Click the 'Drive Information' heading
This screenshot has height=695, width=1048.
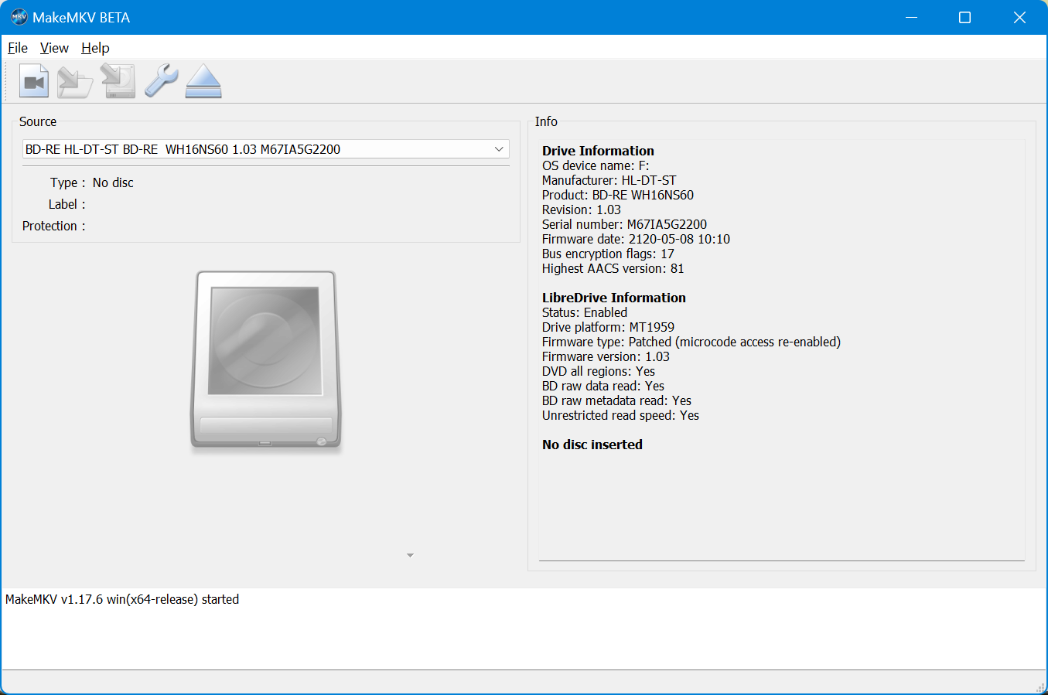coord(598,151)
